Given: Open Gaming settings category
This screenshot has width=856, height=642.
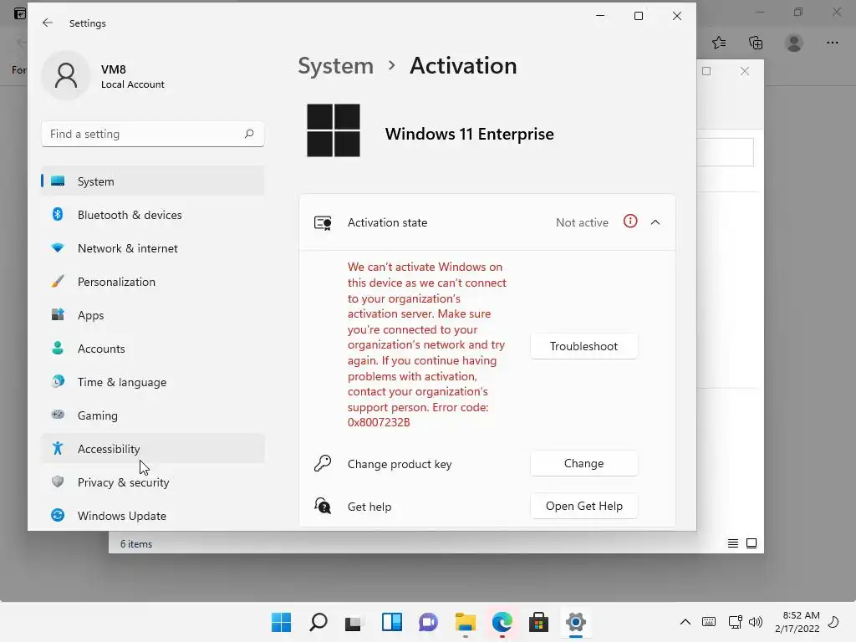Looking at the screenshot, I should click(x=153, y=415).
